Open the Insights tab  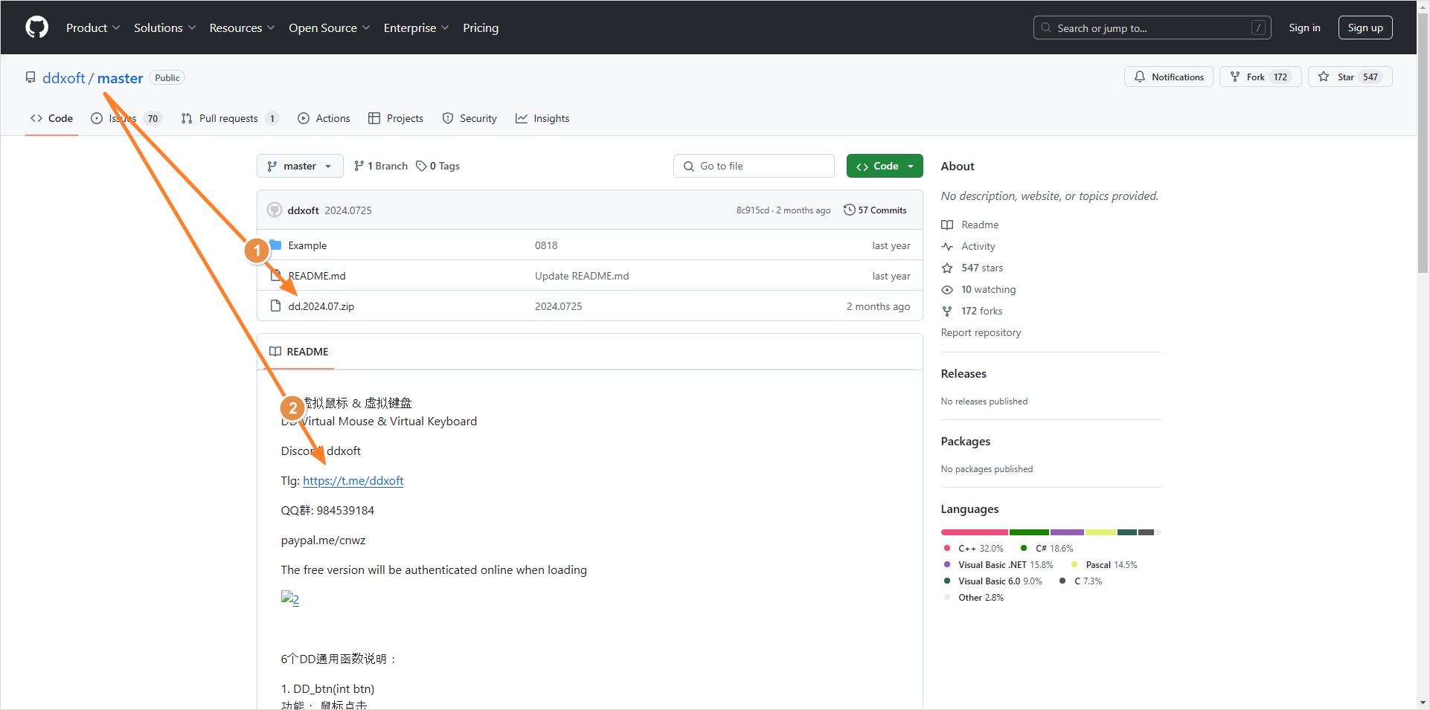(x=542, y=118)
